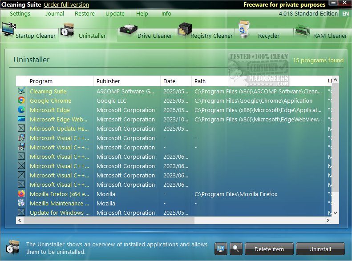
Task: Open the Order full version link
Action: [66, 4]
